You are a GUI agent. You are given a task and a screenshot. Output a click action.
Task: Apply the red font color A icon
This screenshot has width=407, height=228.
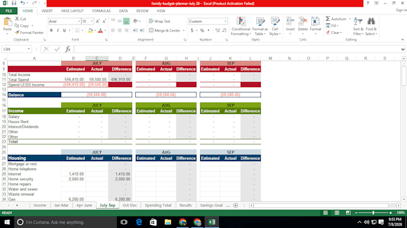[101, 30]
